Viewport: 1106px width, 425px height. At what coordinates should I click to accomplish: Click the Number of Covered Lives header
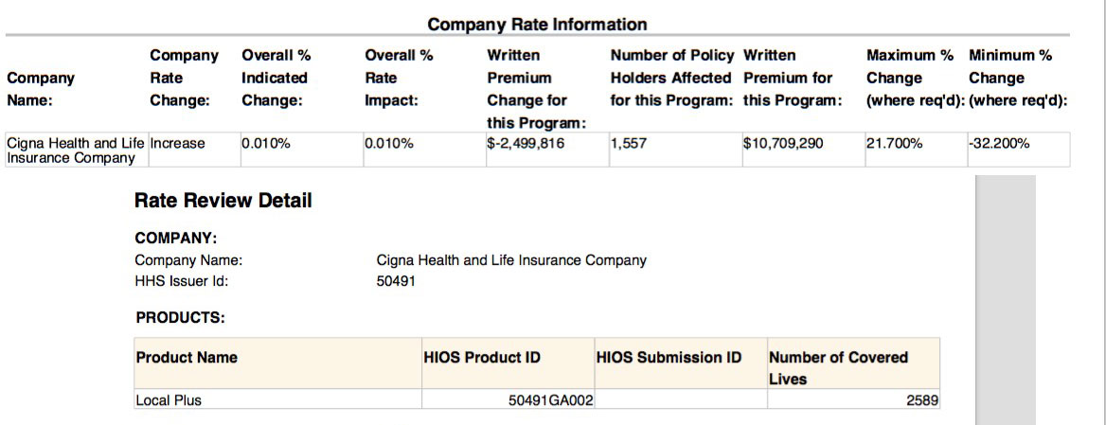click(x=838, y=367)
